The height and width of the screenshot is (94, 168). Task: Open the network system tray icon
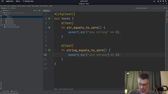point(158,1)
